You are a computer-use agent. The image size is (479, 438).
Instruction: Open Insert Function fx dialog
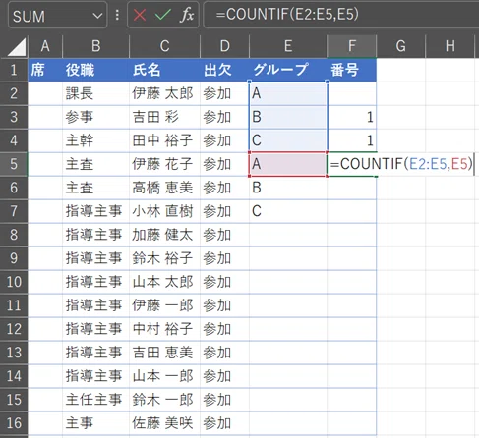click(x=187, y=15)
